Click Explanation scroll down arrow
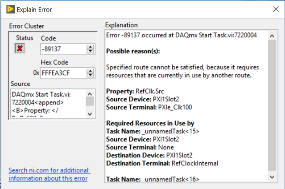Viewport: 285px width, 189px height. (x=272, y=177)
